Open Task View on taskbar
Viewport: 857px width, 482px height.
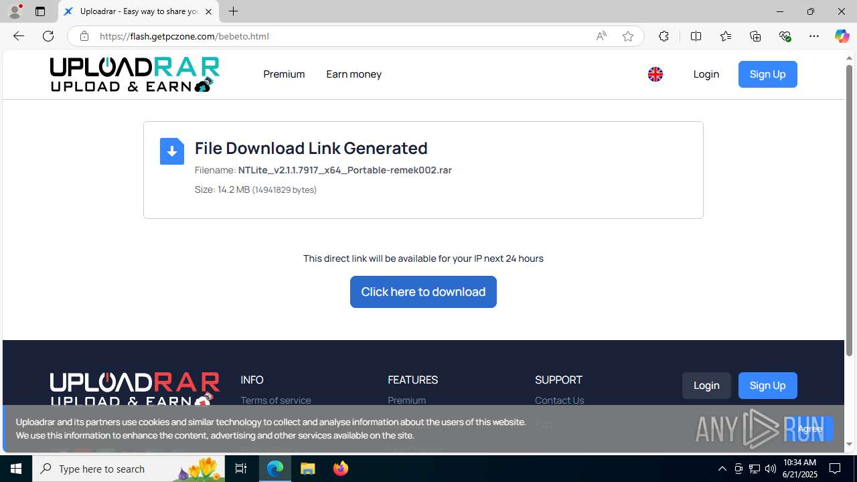coord(241,469)
